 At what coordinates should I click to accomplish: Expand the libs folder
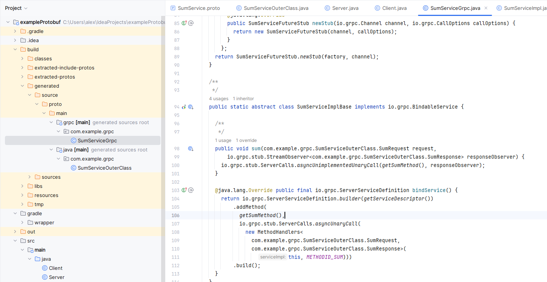coord(22,186)
